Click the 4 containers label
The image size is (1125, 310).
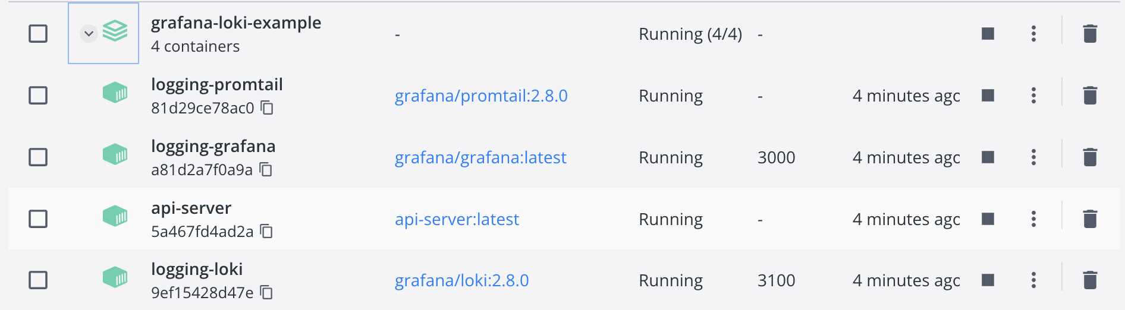(196, 46)
